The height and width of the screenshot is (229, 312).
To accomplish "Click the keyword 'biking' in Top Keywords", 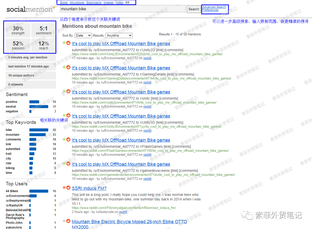I will [x=10, y=168].
